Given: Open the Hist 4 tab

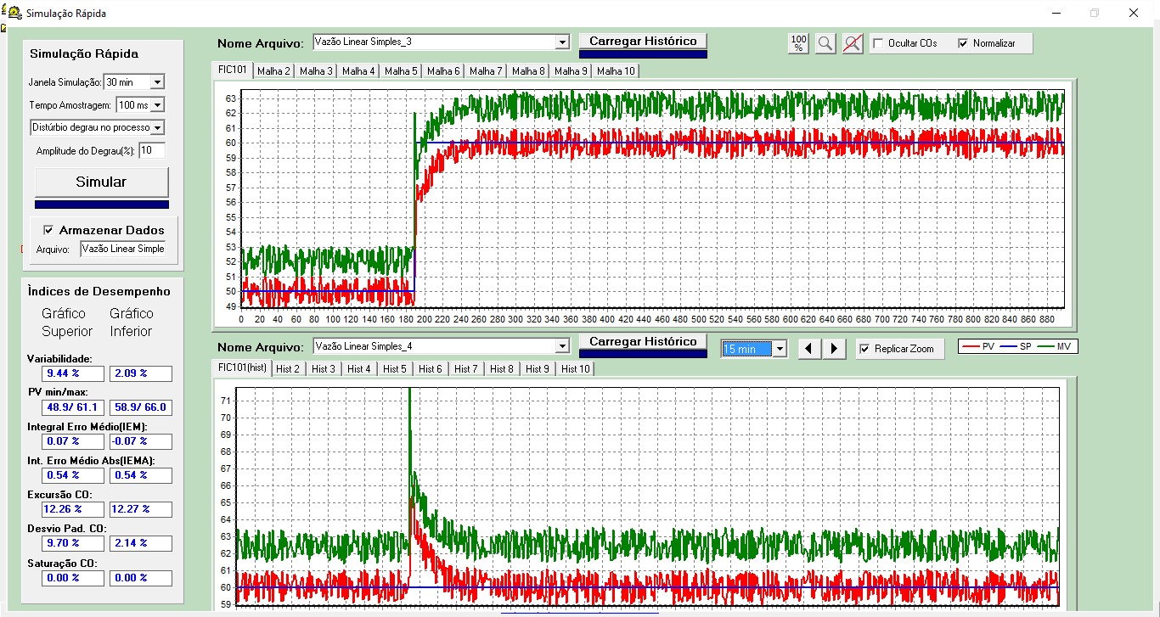Looking at the screenshot, I should pos(359,368).
